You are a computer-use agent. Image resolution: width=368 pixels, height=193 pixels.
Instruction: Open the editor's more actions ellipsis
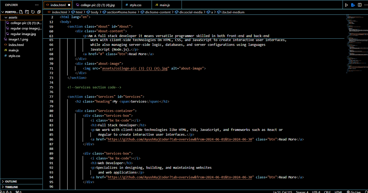[x=366, y=5]
